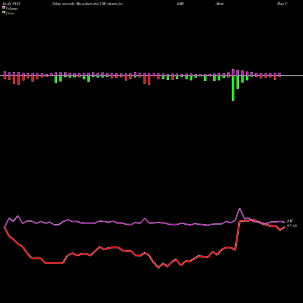Screen dimensions: 303x303
Task: Click the 'Daily PVM' title text
Action: click(12, 4)
